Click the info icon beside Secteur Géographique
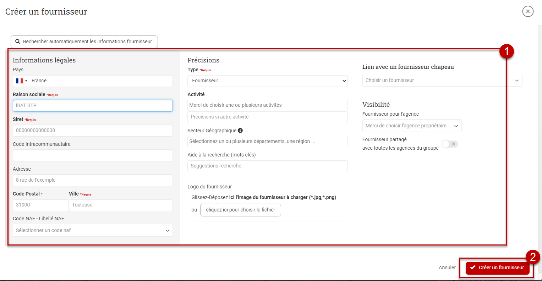This screenshot has height=281, width=542. click(x=240, y=131)
